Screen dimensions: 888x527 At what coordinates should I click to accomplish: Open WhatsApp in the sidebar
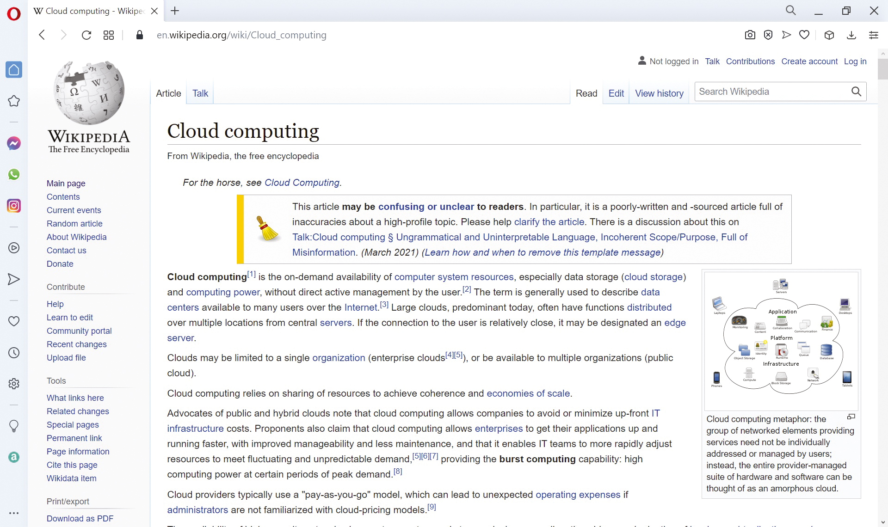(14, 174)
